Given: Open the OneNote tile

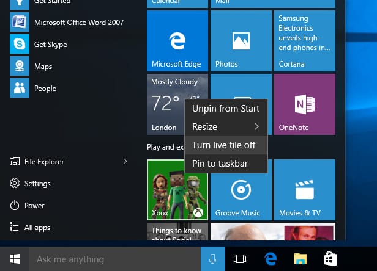Looking at the screenshot, I should coord(305,104).
